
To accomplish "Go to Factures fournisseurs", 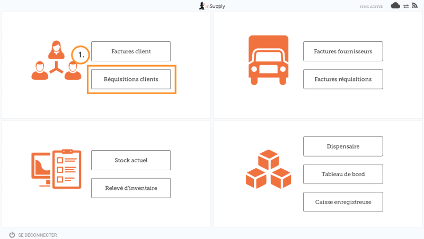I will pyautogui.click(x=343, y=51).
